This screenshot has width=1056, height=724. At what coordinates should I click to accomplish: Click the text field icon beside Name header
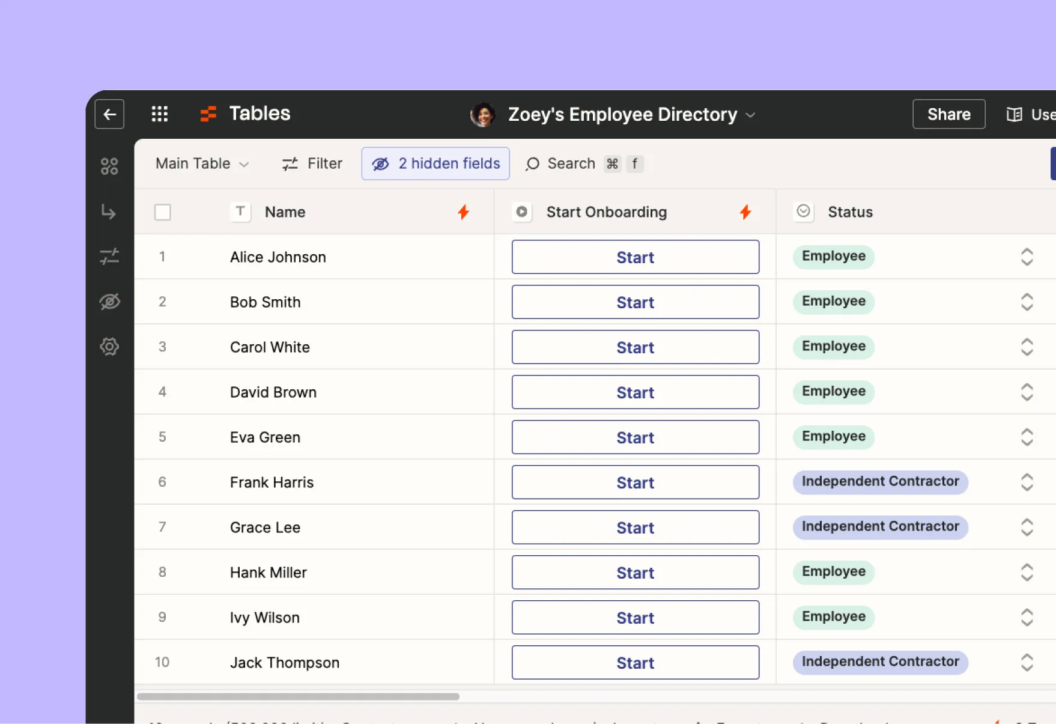click(x=240, y=211)
